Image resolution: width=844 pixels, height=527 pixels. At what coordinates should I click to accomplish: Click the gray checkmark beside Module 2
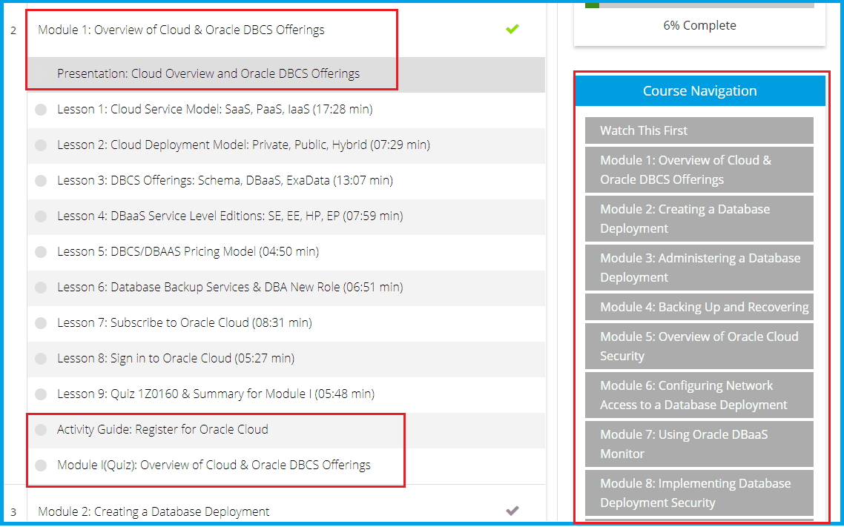click(x=512, y=511)
